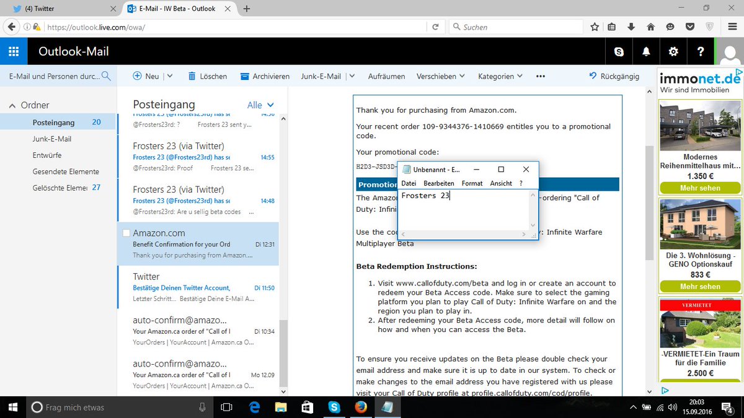Screen dimensions: 744x418
Task: Click the Cortana search box Frag mich etwas
Action: tap(118, 407)
